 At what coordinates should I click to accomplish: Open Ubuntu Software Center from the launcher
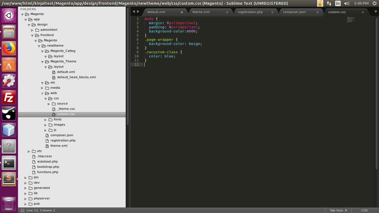tap(9, 65)
